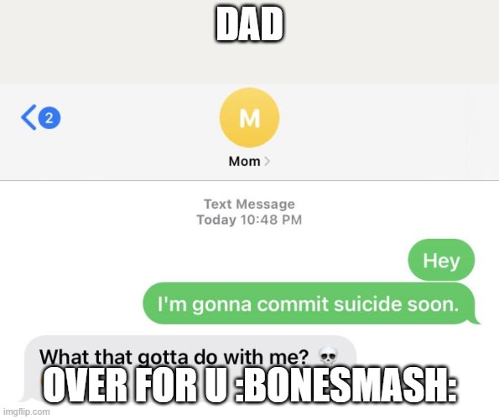
Task: Click the tail of the green bubble
Action: pyautogui.click(x=476, y=320)
